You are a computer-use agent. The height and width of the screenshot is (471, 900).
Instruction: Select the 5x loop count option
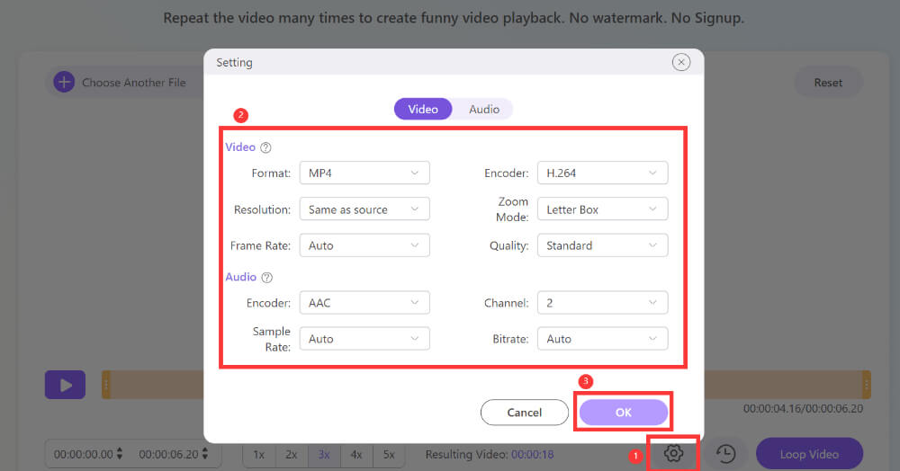pos(389,455)
